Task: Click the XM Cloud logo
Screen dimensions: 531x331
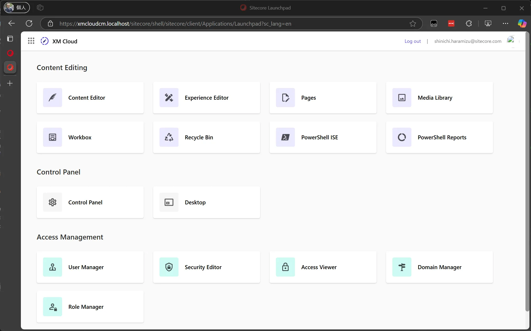Action: pos(45,41)
